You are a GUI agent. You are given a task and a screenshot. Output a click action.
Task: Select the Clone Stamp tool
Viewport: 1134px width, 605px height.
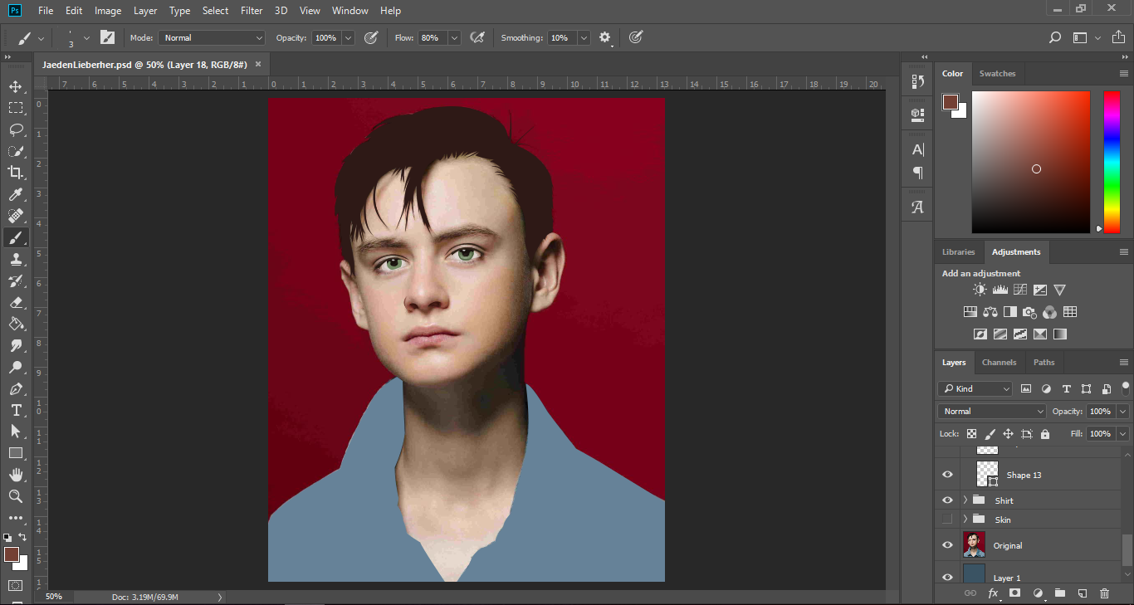click(16, 259)
